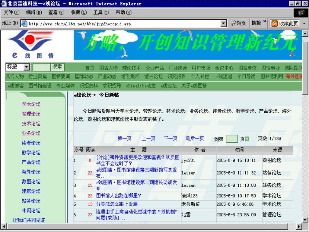Viewport: 309px width, 232px height.
Task: Open topic 图书馆人出路在哪里？
Action: click(119, 196)
